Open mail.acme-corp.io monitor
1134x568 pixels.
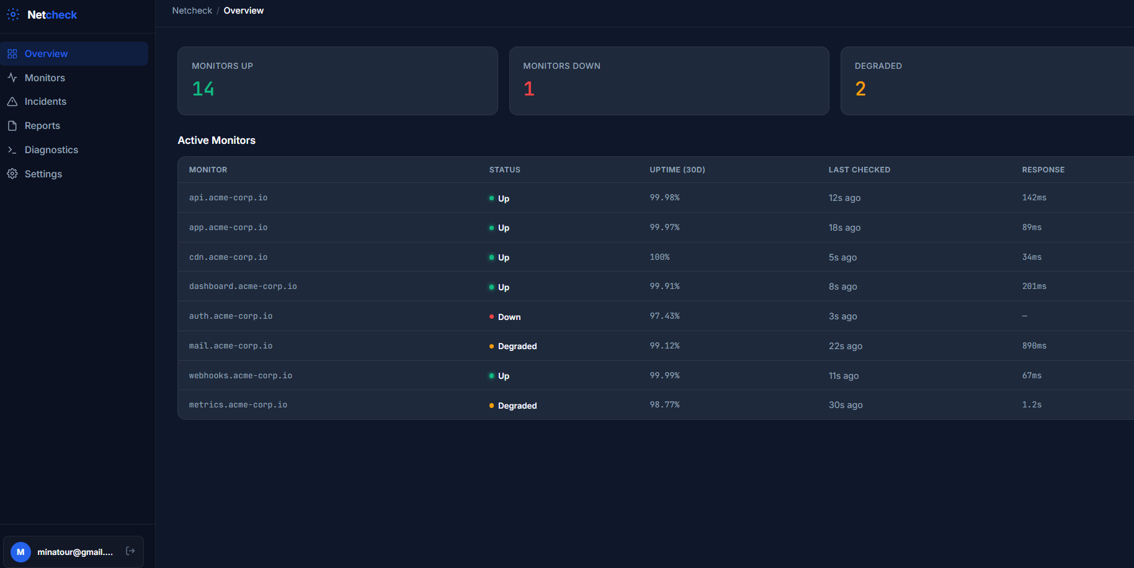tap(656, 346)
